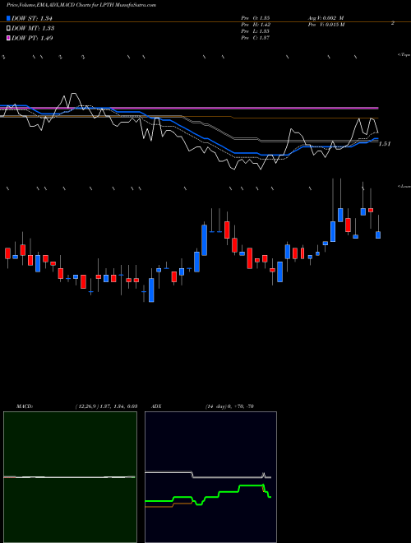
Task: Click inside the dark blue ADX chart panel
Action: (x=210, y=477)
